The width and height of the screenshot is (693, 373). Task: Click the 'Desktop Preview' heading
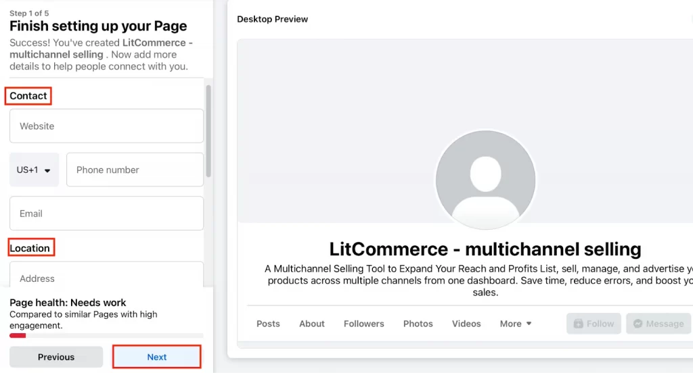[x=272, y=19]
